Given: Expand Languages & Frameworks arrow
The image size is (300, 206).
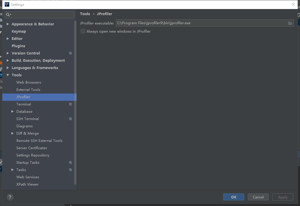Looking at the screenshot, I should point(8,68).
